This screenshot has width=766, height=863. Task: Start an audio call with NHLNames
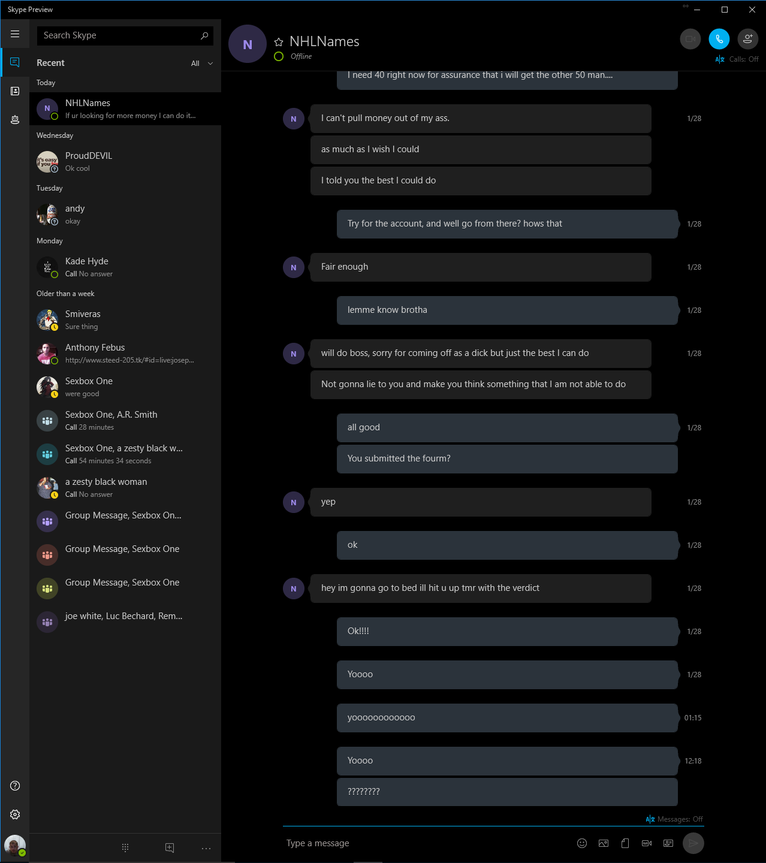coord(719,39)
